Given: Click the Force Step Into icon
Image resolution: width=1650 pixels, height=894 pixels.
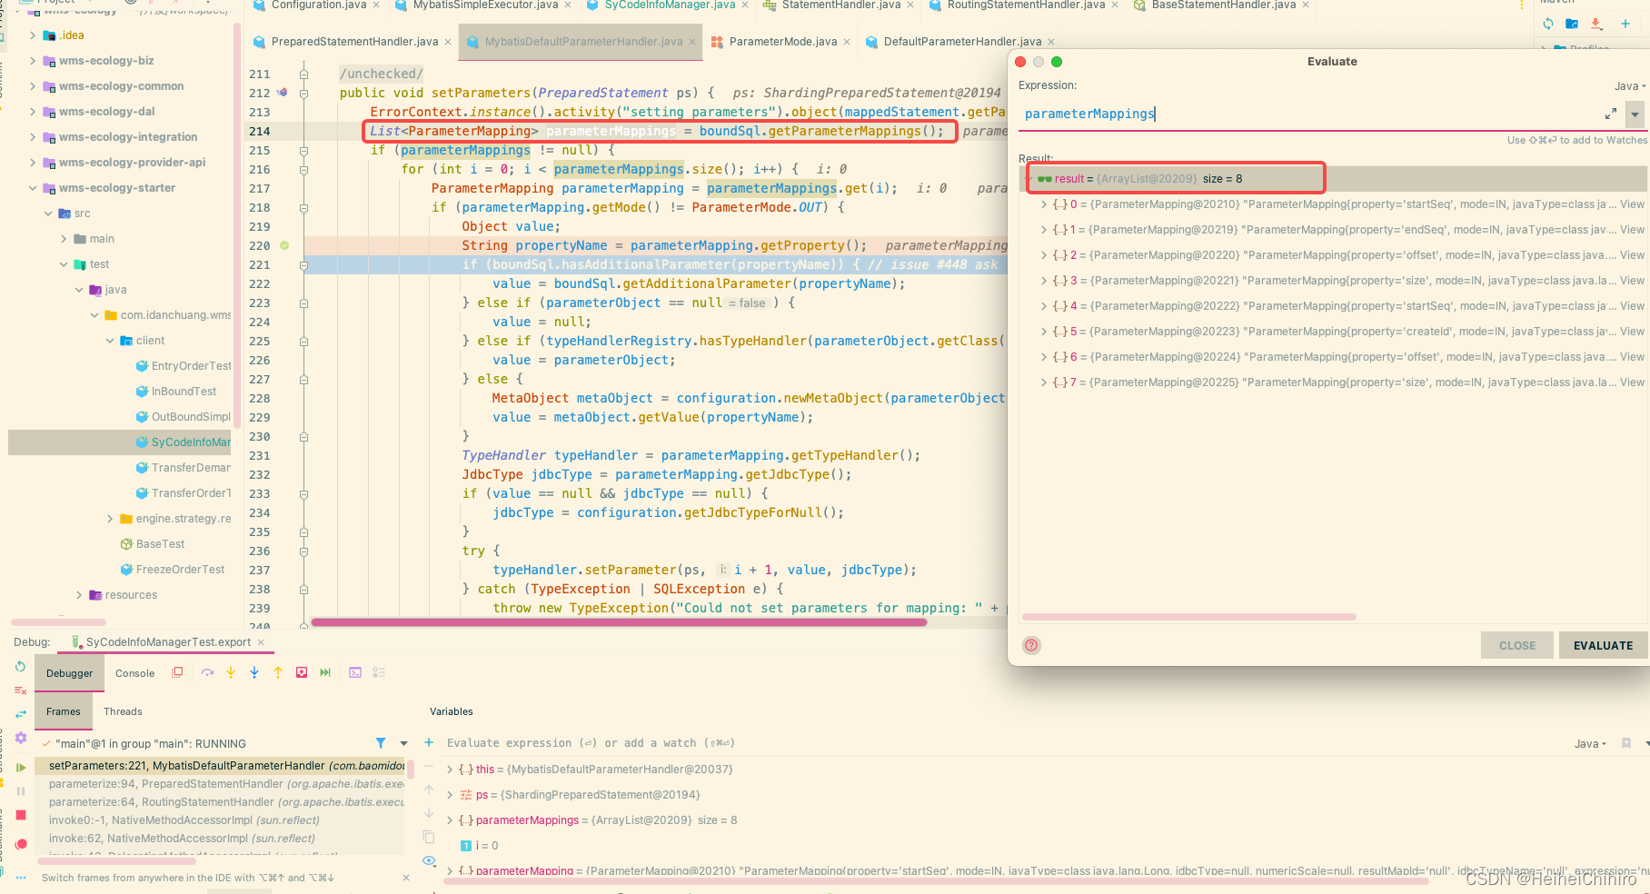Looking at the screenshot, I should tap(254, 672).
